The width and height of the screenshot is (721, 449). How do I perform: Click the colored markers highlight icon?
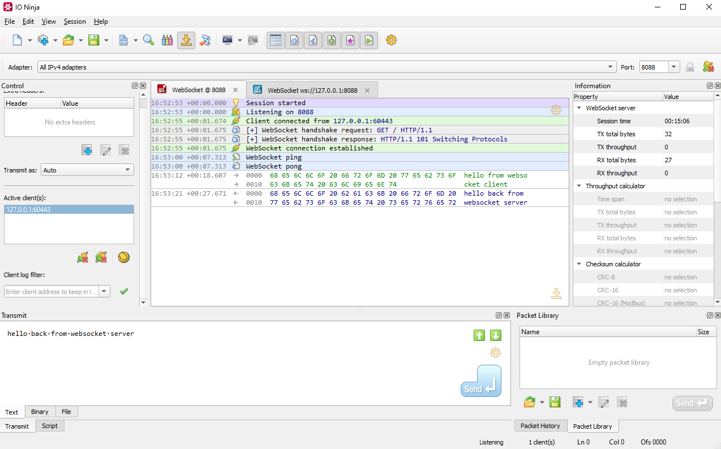tap(167, 40)
